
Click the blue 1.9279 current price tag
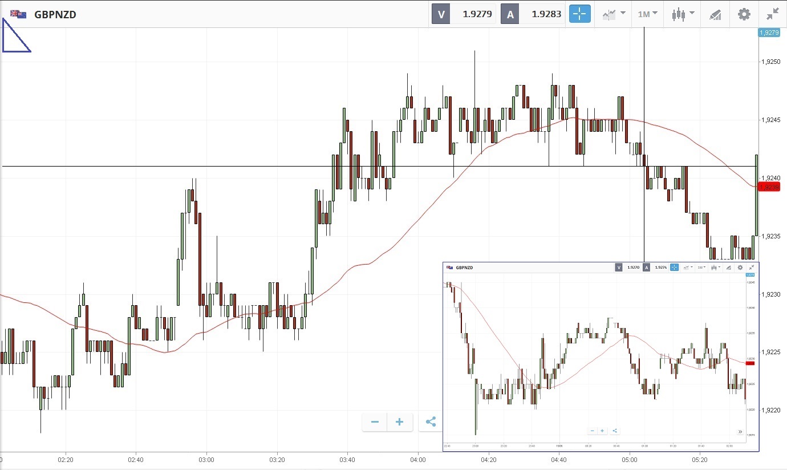point(769,33)
